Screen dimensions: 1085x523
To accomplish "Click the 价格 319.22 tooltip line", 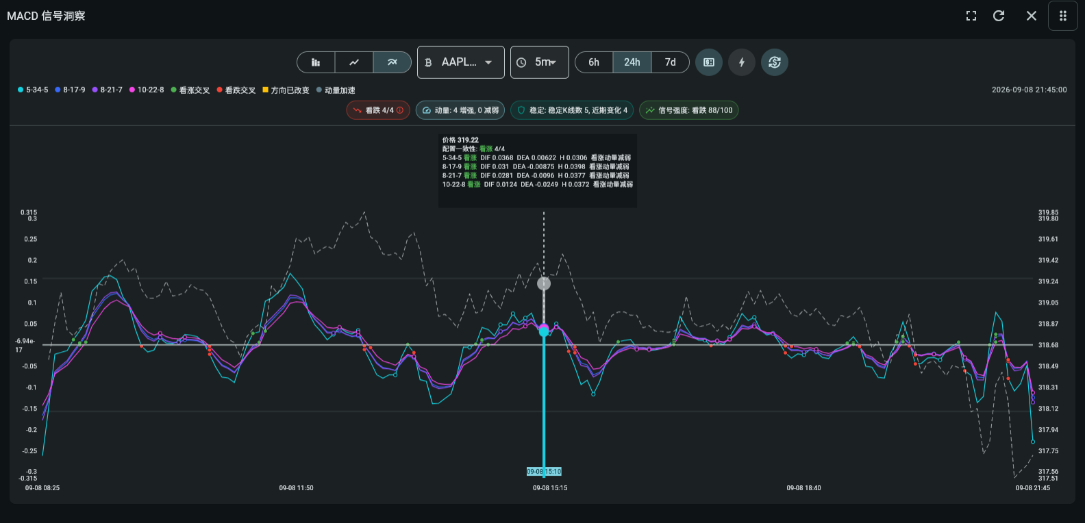I will pos(460,140).
